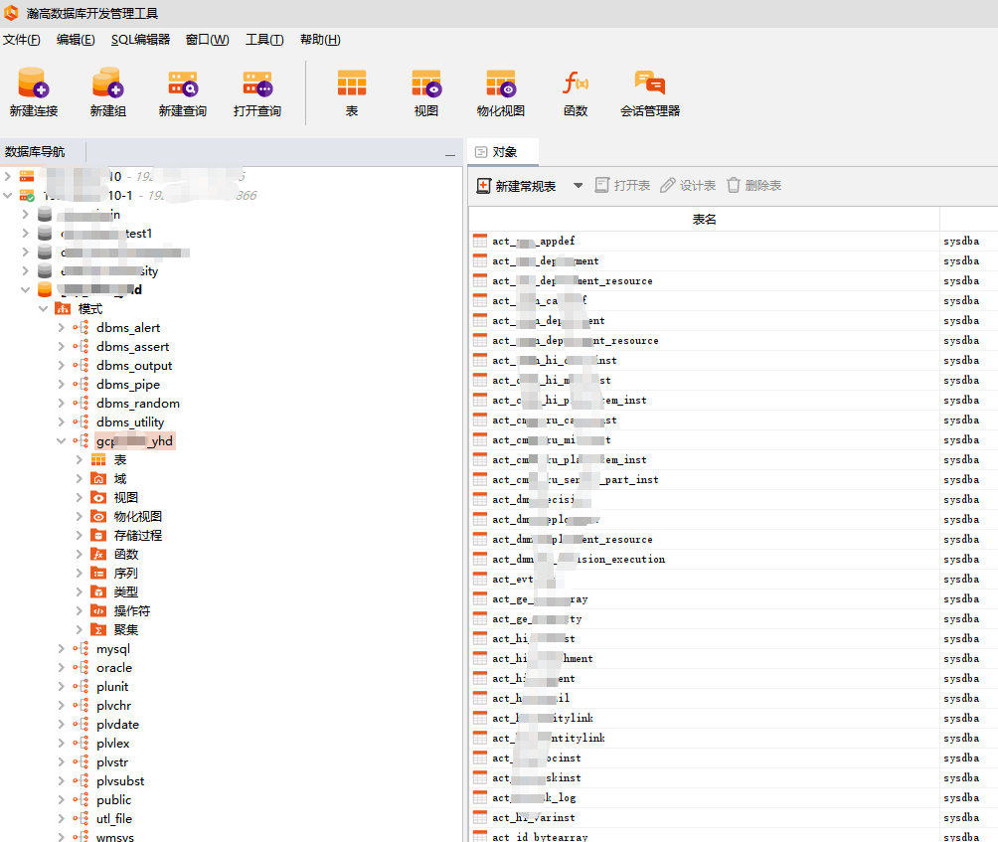Select the 存储过程 stored procedure folder icon
The width and height of the screenshot is (998, 842).
(98, 535)
